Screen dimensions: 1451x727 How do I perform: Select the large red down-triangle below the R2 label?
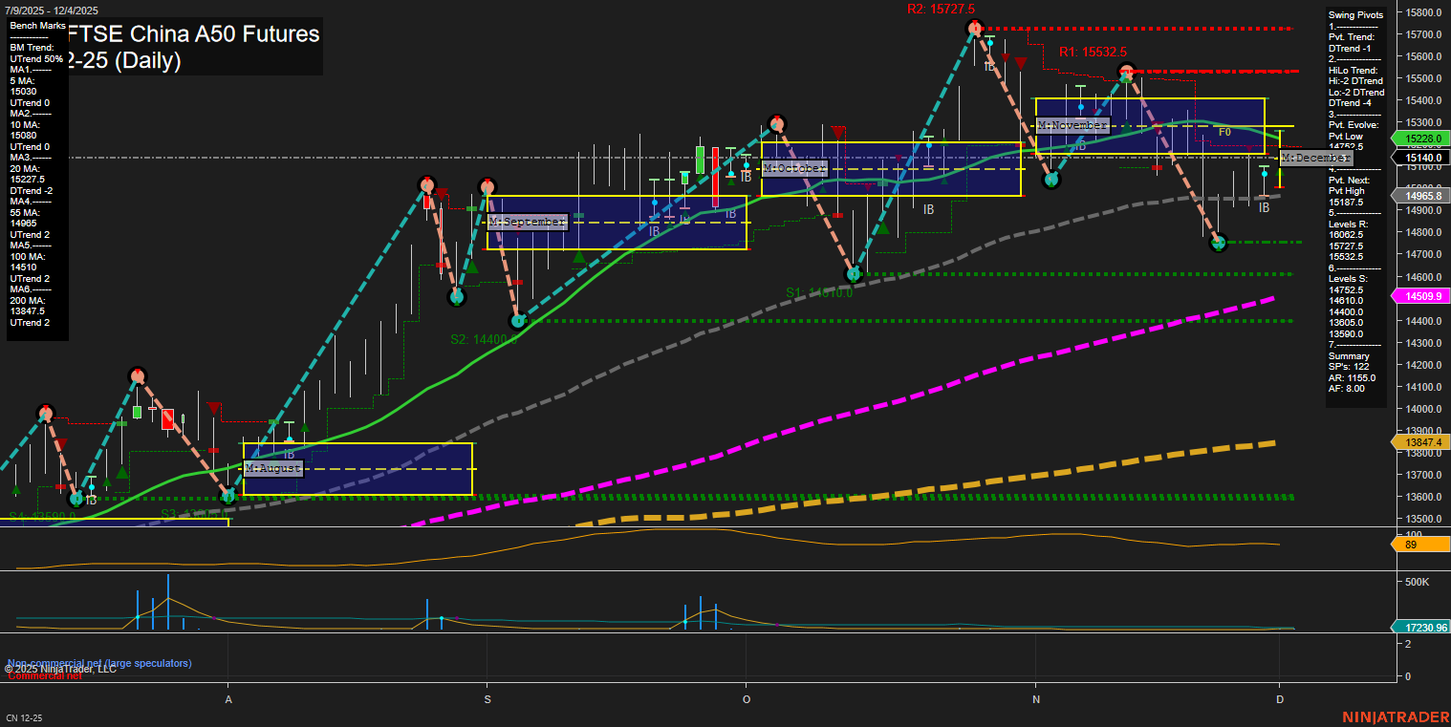1021,63
